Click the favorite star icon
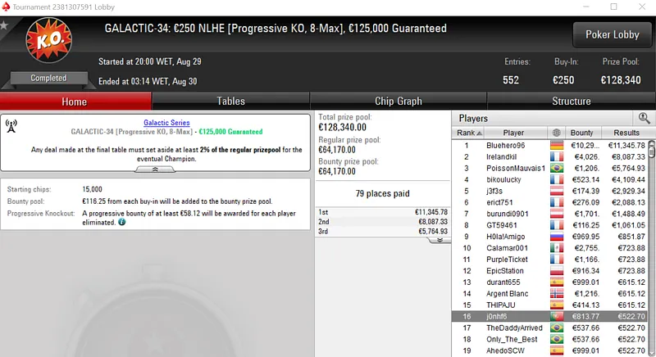 (4, 25)
